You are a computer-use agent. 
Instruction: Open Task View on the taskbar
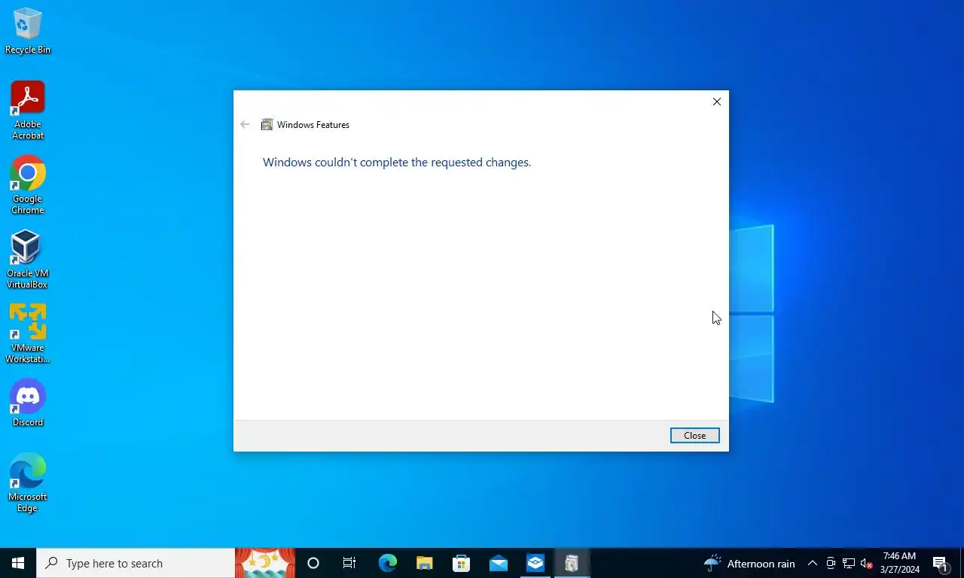(349, 563)
